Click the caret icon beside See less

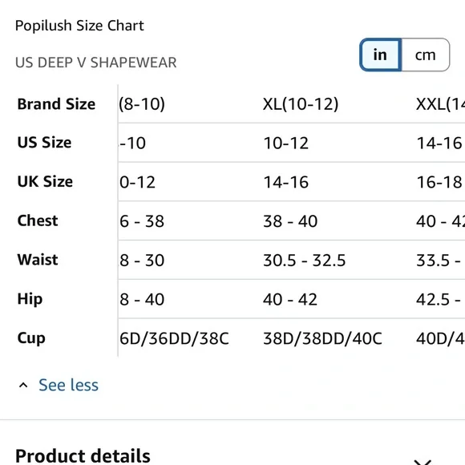click(23, 385)
